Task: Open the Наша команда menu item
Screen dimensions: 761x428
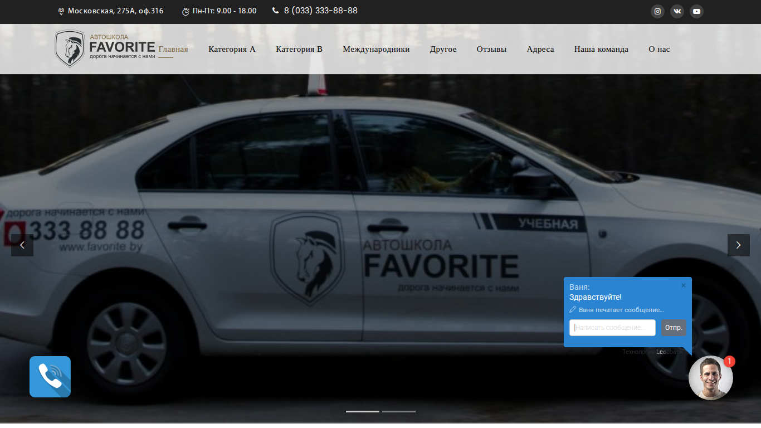Action: tap(601, 49)
